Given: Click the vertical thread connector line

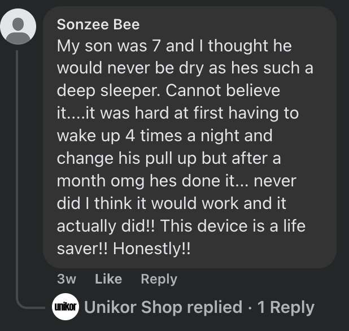Looking at the screenshot, I should [18, 169].
